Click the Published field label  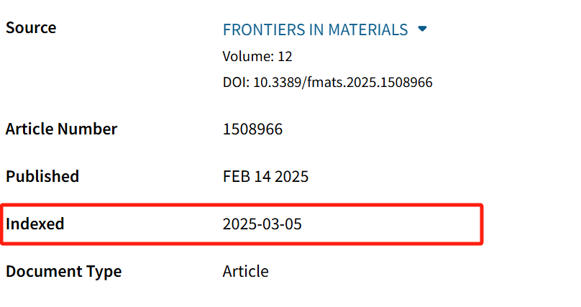click(x=42, y=176)
